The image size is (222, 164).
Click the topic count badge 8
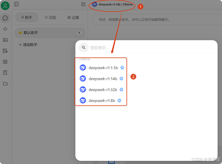tap(79, 33)
